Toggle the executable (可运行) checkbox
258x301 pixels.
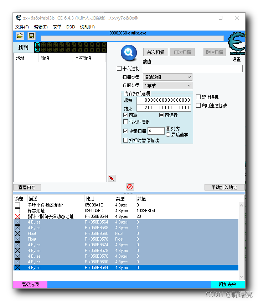pyautogui.click(x=161, y=115)
